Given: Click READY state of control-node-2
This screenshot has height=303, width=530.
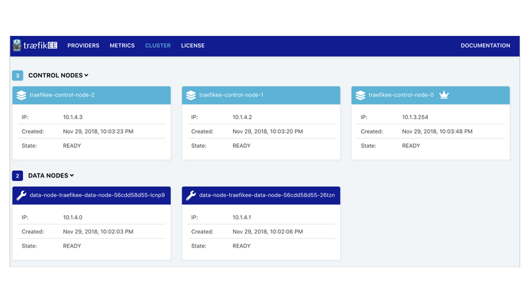Looking at the screenshot, I should [x=72, y=146].
